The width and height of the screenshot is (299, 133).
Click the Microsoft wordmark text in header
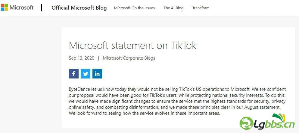tap(22, 7)
